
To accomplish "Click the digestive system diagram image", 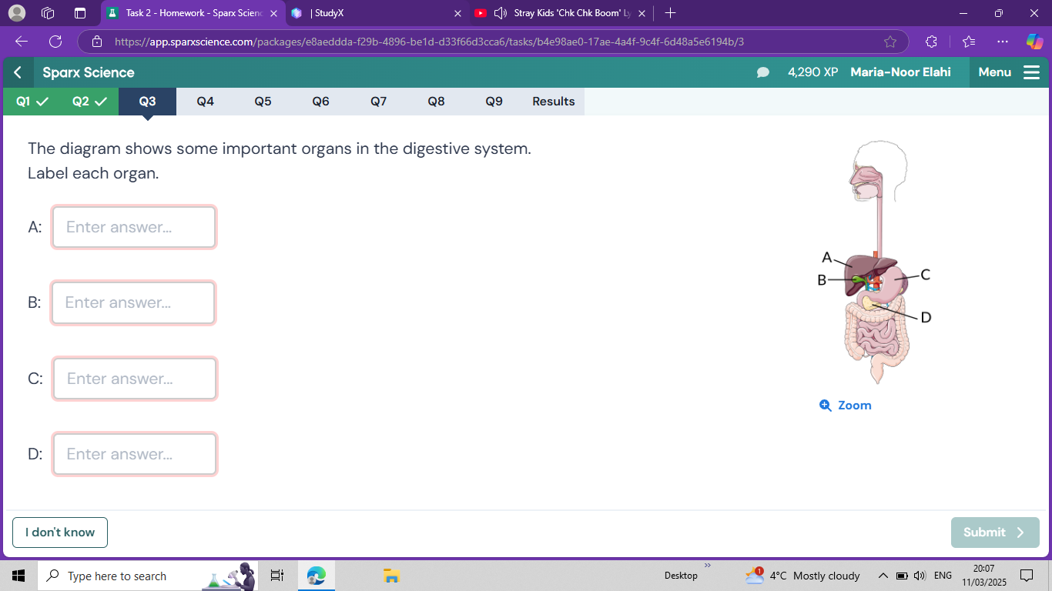I will [877, 262].
